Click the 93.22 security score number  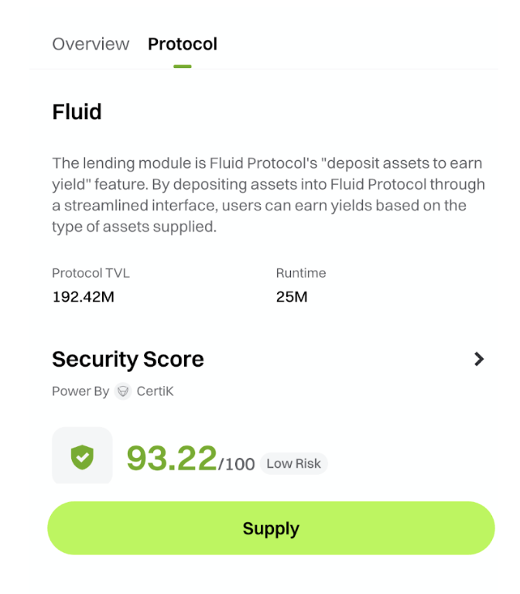(x=172, y=458)
